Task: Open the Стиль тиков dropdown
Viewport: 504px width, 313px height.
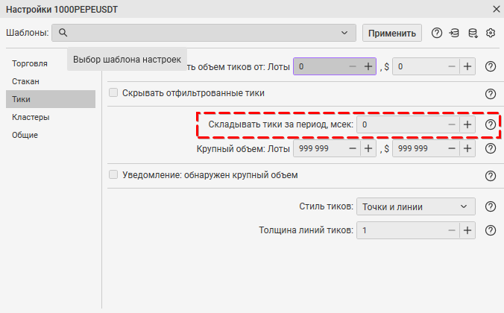Action: click(415, 207)
